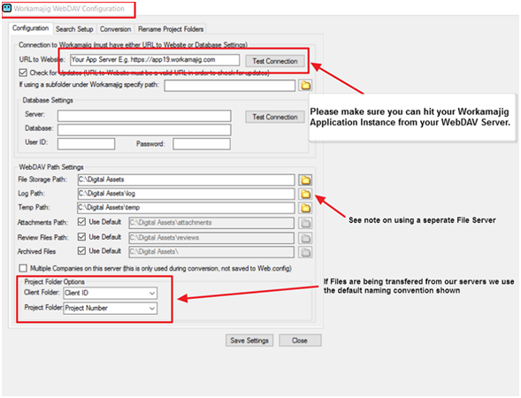Focus the Password field
521x398 pixels.
202,144
